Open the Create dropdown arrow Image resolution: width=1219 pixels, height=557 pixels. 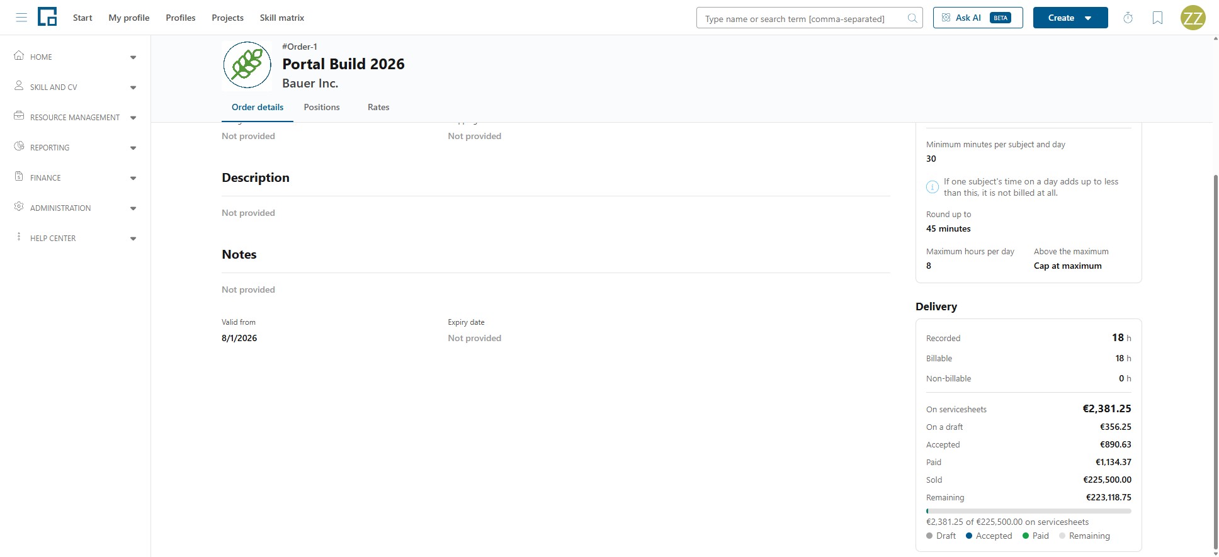(x=1088, y=18)
